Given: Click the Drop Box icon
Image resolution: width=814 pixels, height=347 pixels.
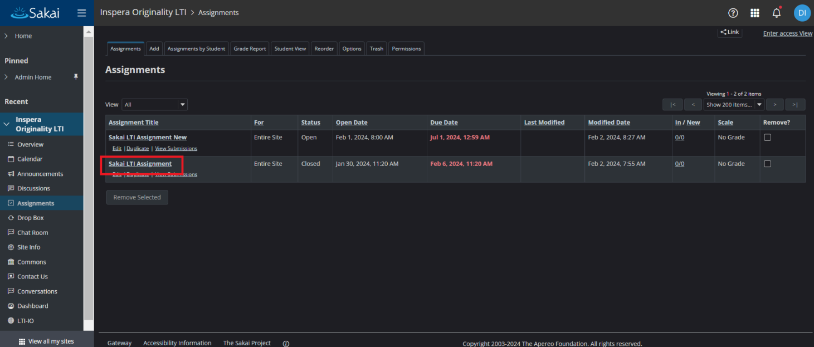Looking at the screenshot, I should click(11, 218).
